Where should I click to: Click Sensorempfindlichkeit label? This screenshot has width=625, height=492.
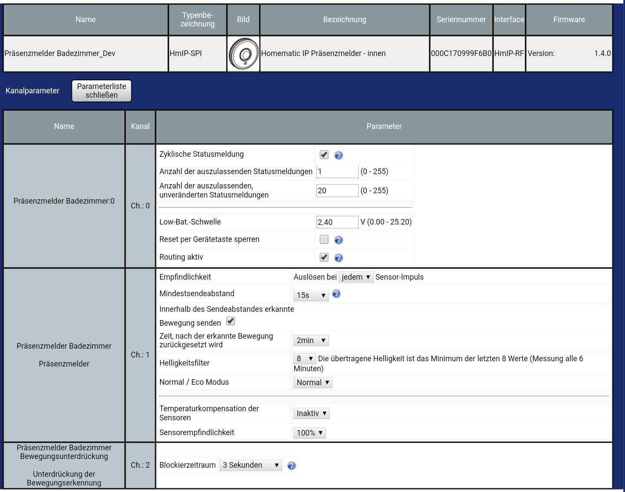click(197, 433)
